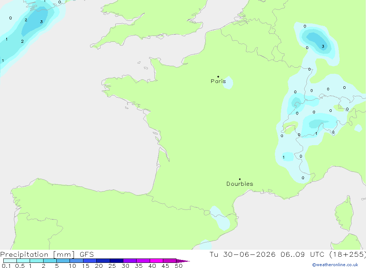Open the weatheronline.co.uk copyright link
366x268 pixels.
coord(335,265)
